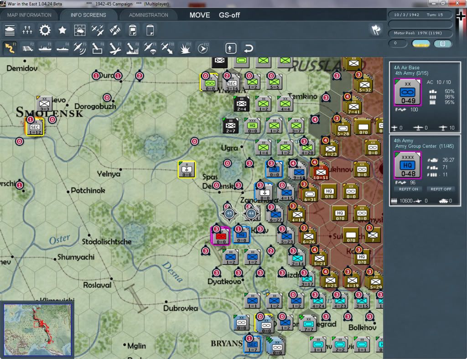Turn REFIT OFF for 4th Army
The height and width of the screenshot is (359, 467).
(x=441, y=189)
